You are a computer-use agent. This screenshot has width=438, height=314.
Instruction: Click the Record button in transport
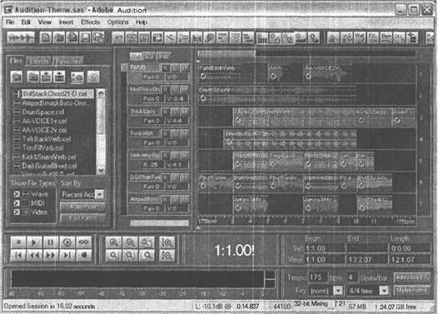coord(84,255)
